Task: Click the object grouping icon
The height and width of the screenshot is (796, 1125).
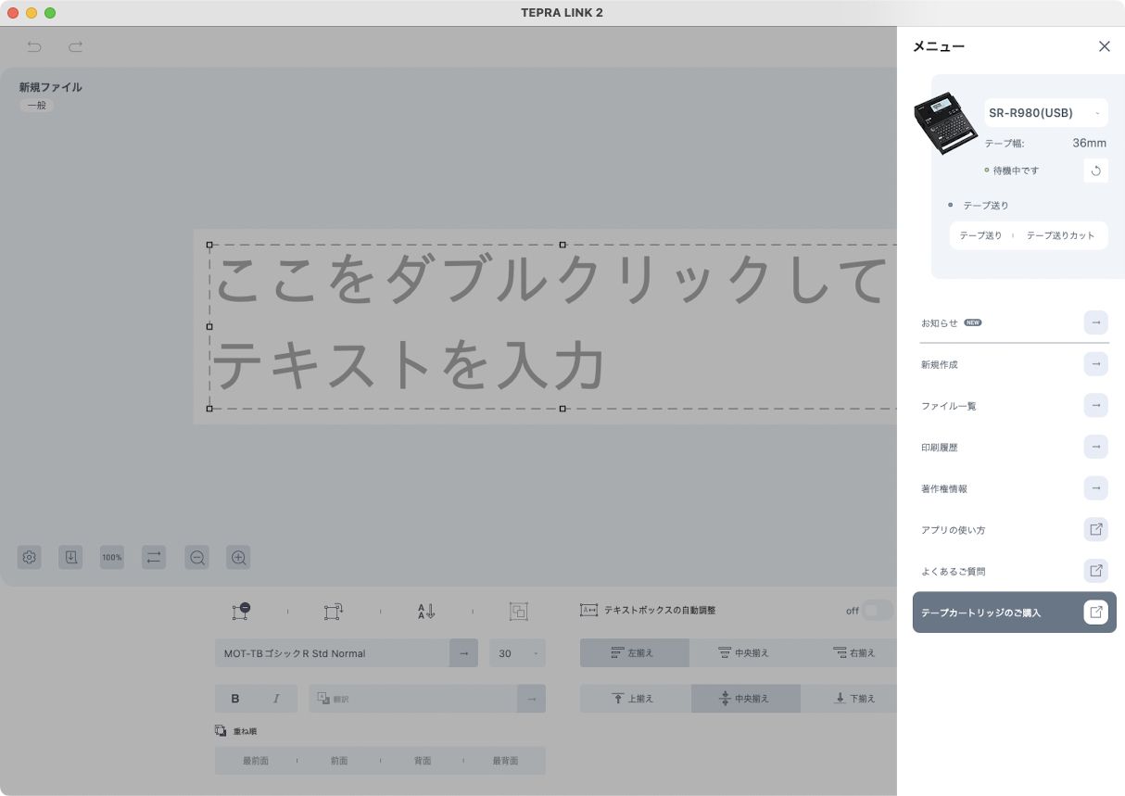Action: coord(518,612)
